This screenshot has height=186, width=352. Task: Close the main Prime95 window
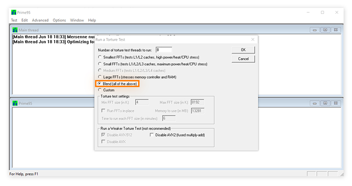point(337,12)
